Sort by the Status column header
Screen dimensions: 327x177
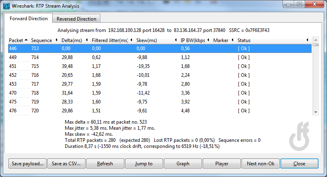pyautogui.click(x=274, y=40)
